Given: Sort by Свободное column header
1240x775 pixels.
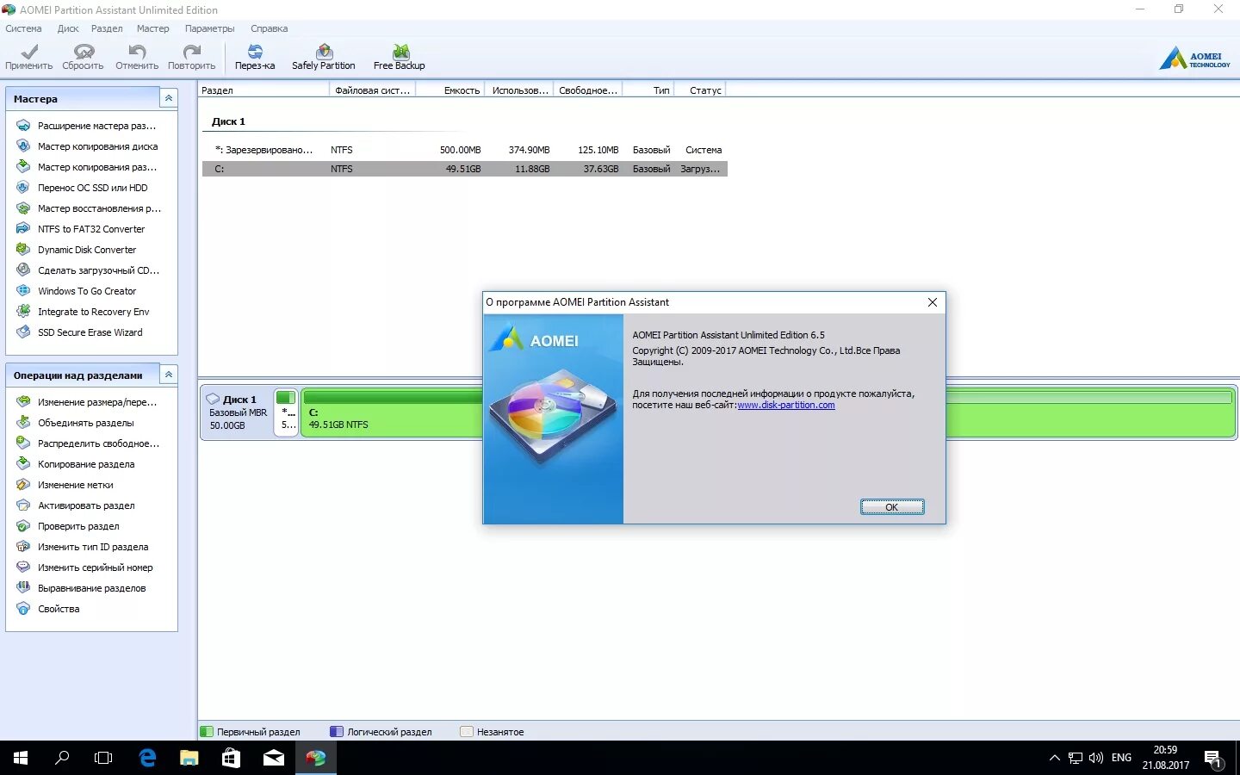Looking at the screenshot, I should (x=587, y=90).
